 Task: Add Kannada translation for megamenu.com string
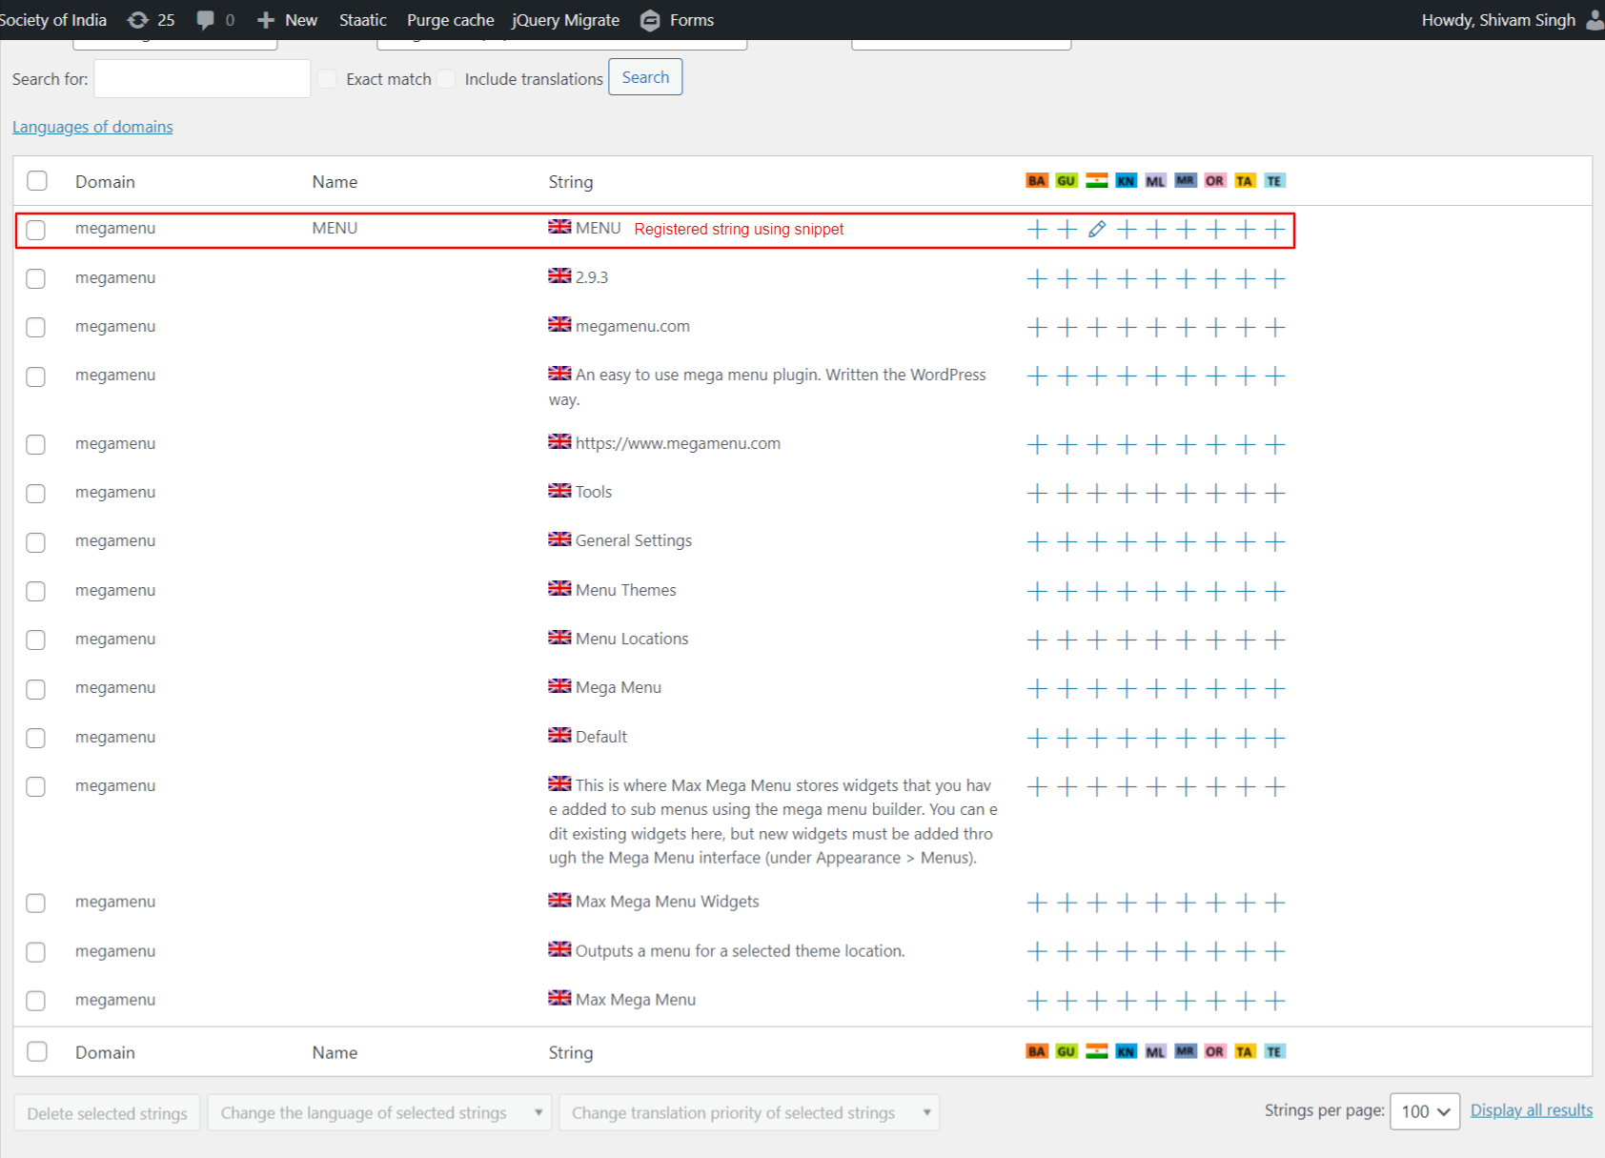pos(1127,327)
